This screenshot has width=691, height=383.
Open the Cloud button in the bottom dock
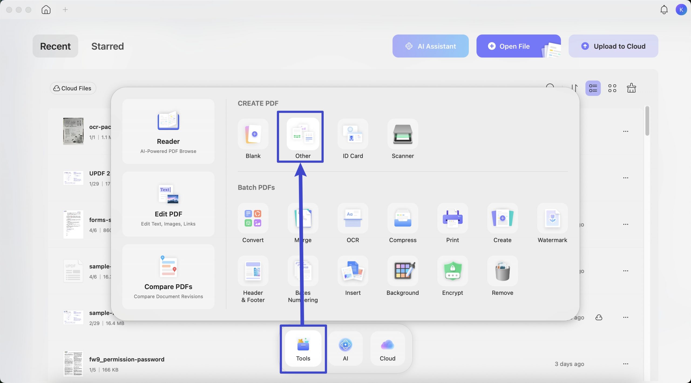388,349
